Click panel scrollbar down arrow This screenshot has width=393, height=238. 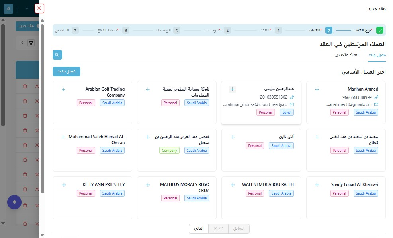point(42,235)
